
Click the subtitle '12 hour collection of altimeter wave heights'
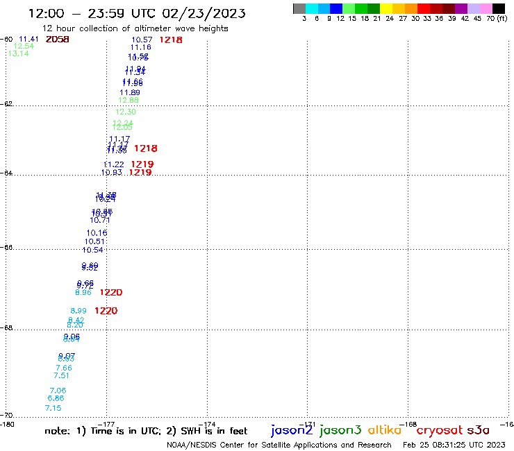135,28
